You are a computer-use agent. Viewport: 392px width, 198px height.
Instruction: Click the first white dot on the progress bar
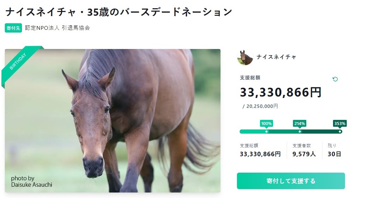[x=266, y=132]
